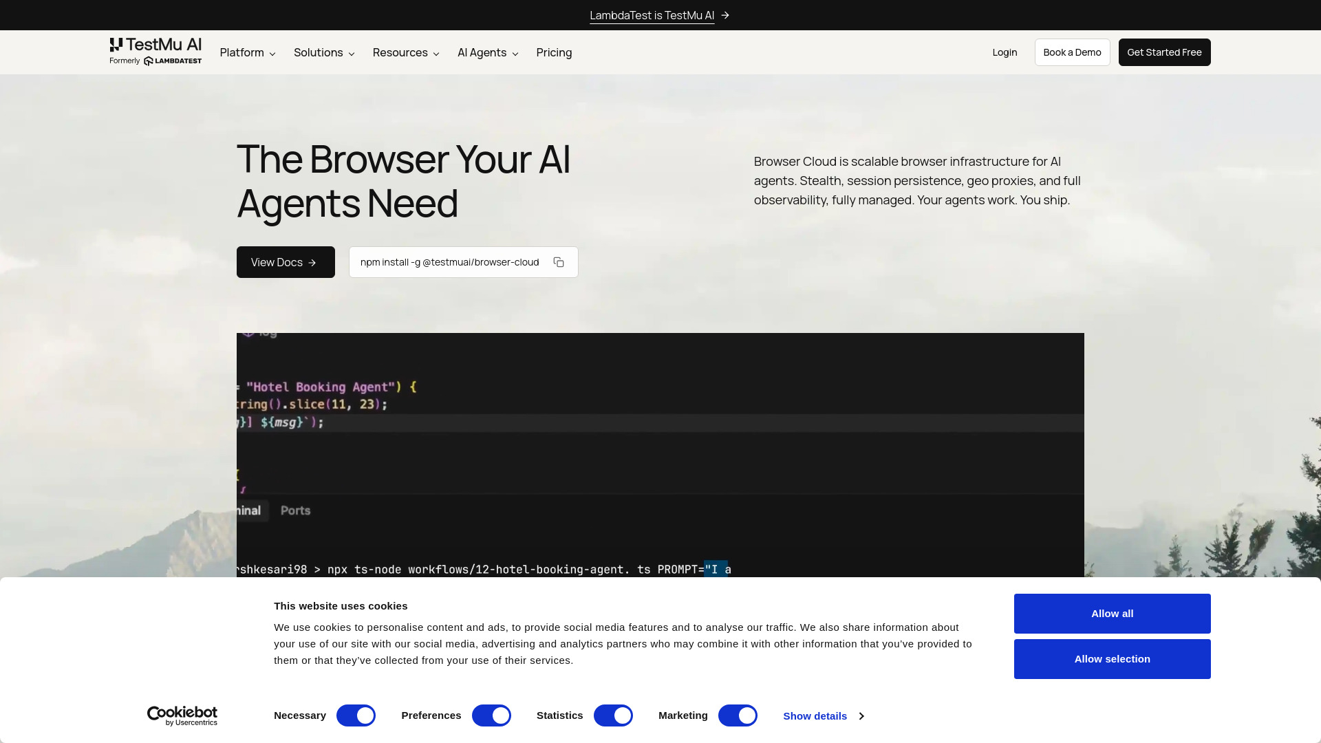Click arrow beside LambdaTest is TestMu AI
Viewport: 1321px width, 743px height.
coord(725,15)
